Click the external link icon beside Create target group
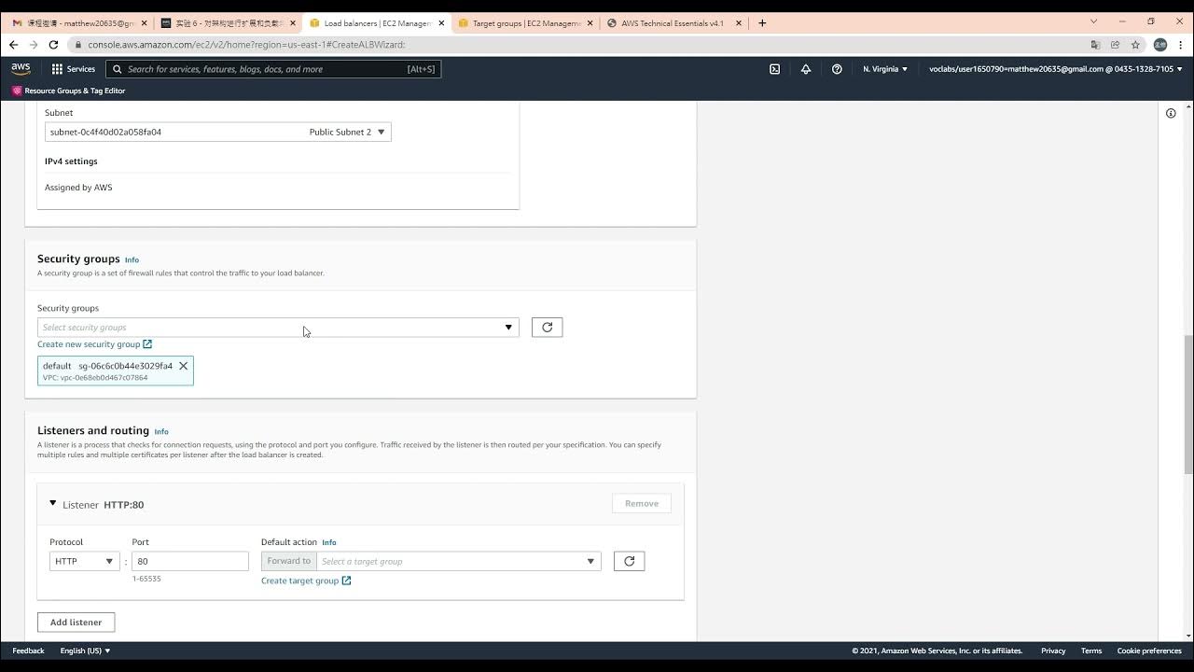Image resolution: width=1194 pixels, height=672 pixels. (x=346, y=581)
